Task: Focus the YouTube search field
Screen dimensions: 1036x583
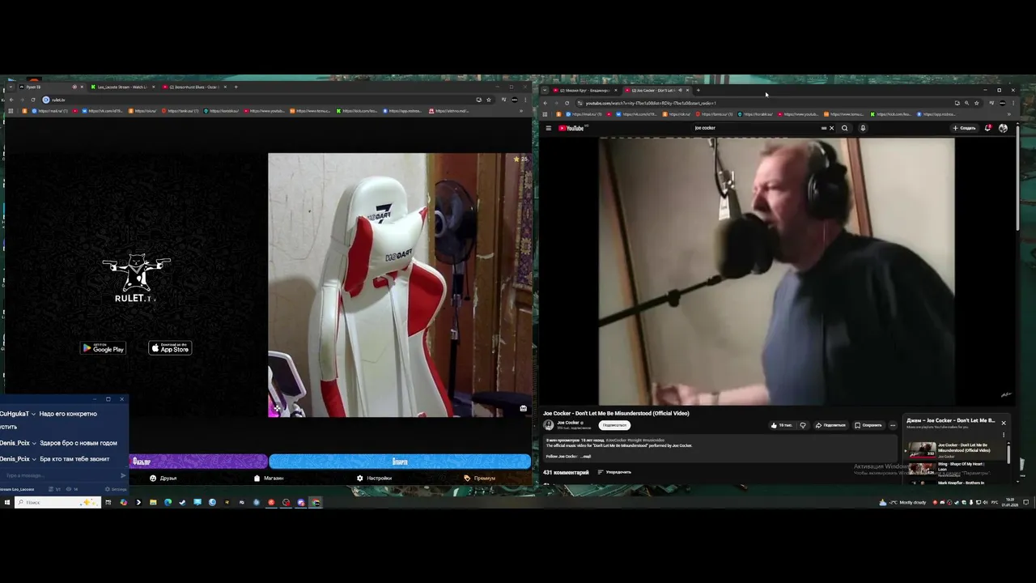Action: [757, 128]
